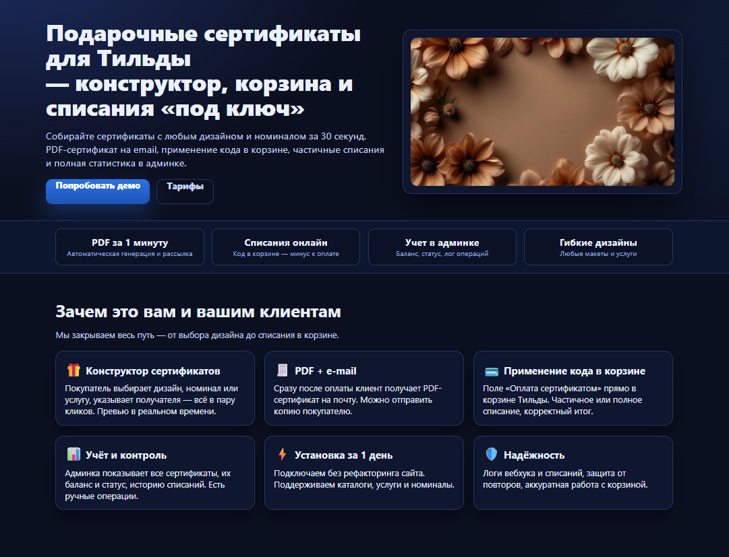Click the card icon on Применение кода в корзине
Image resolution: width=729 pixels, height=557 pixels.
coord(490,370)
